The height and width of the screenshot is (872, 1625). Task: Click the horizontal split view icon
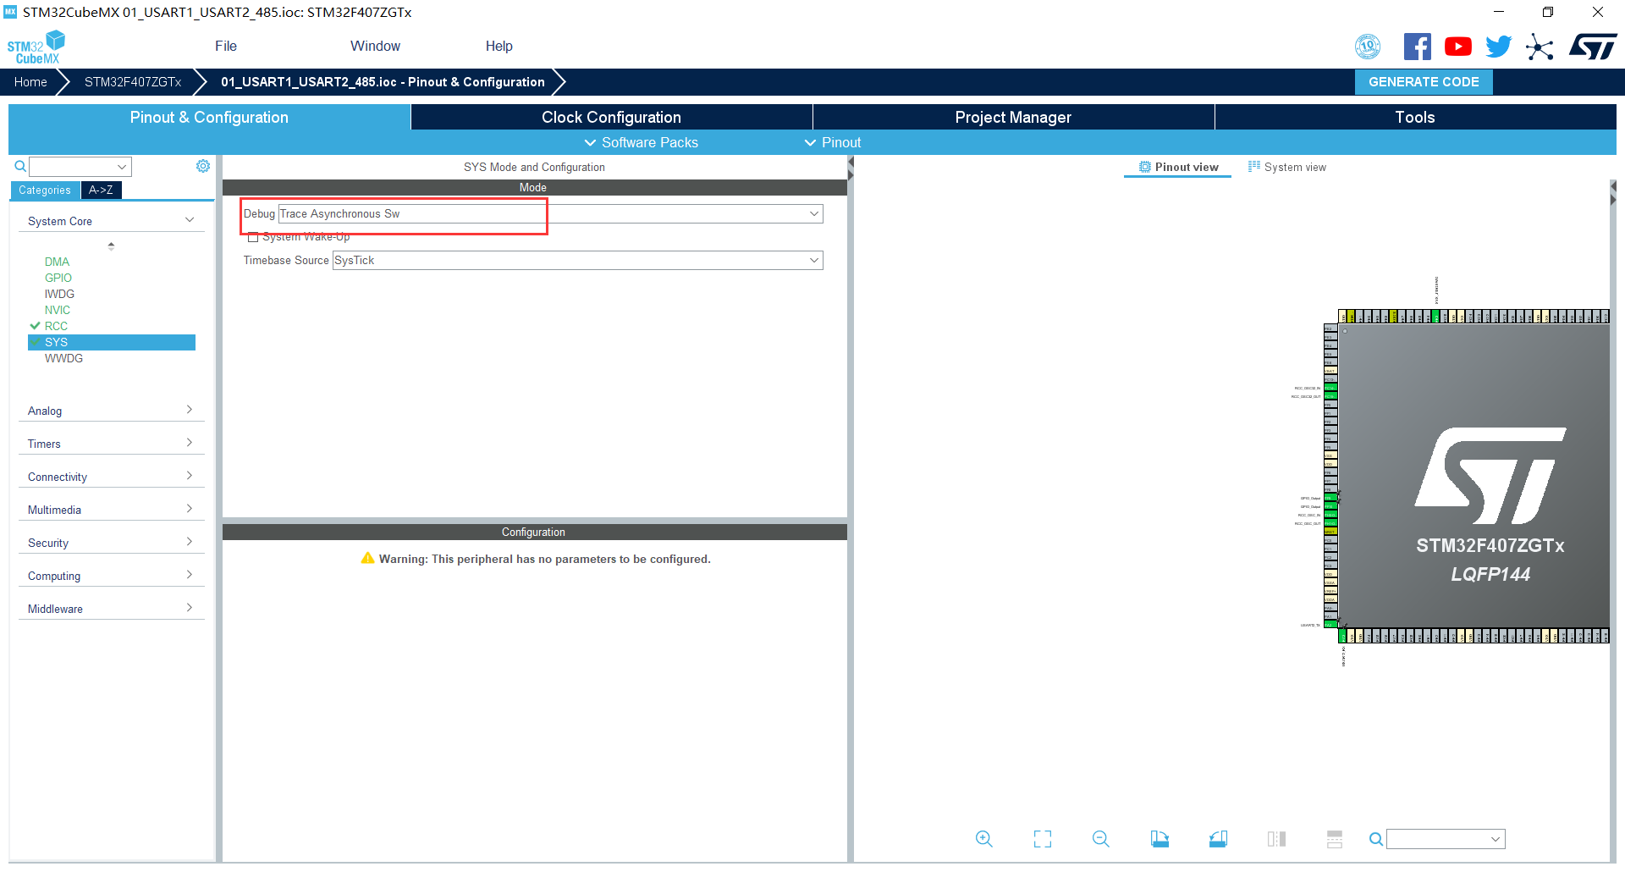[x=1335, y=839]
